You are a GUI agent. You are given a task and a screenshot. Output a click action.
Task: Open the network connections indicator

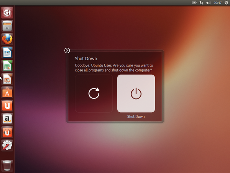click(201, 3)
